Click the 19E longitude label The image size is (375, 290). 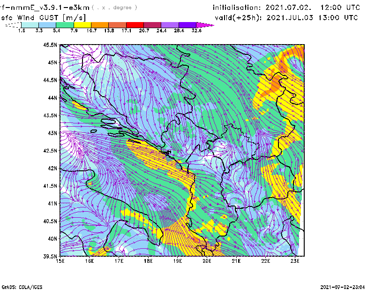click(x=178, y=261)
